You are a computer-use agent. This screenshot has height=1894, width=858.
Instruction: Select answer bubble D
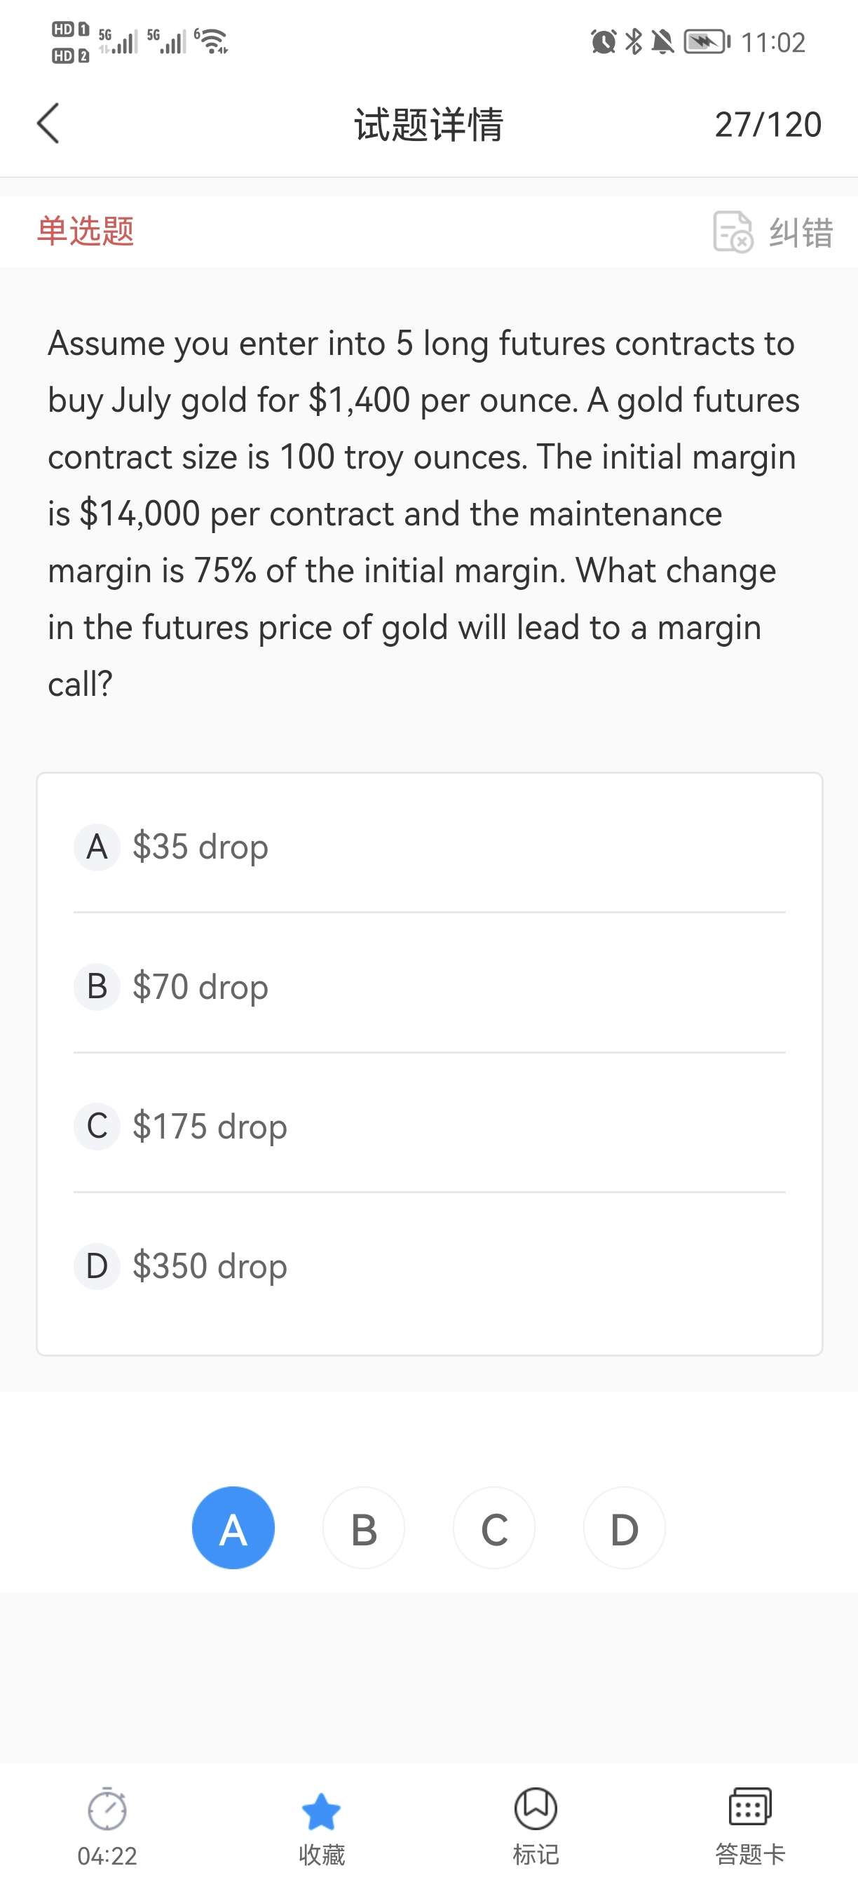(625, 1528)
